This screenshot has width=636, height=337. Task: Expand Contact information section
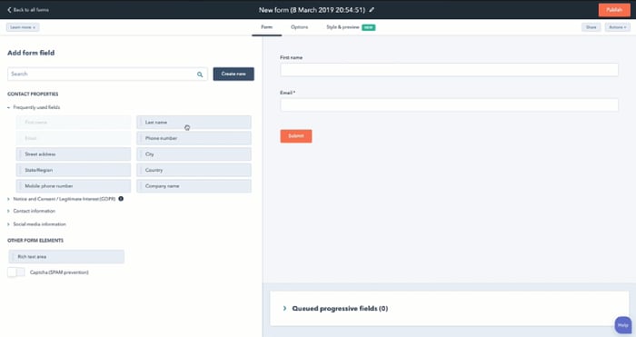[31, 211]
